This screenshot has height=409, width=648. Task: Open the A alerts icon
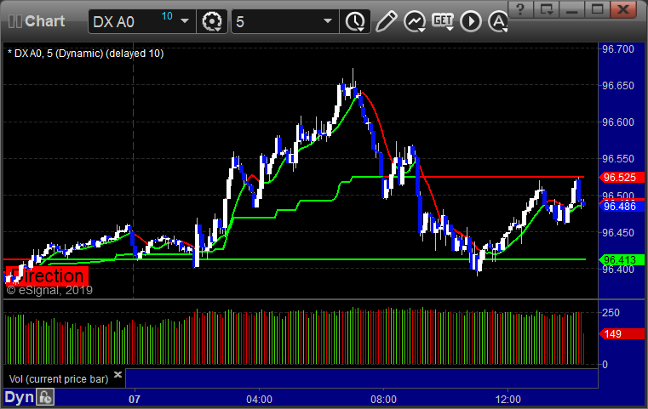[497, 21]
